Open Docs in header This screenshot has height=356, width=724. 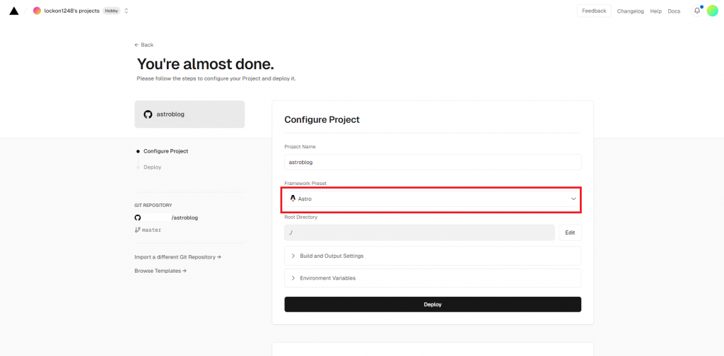[674, 11]
